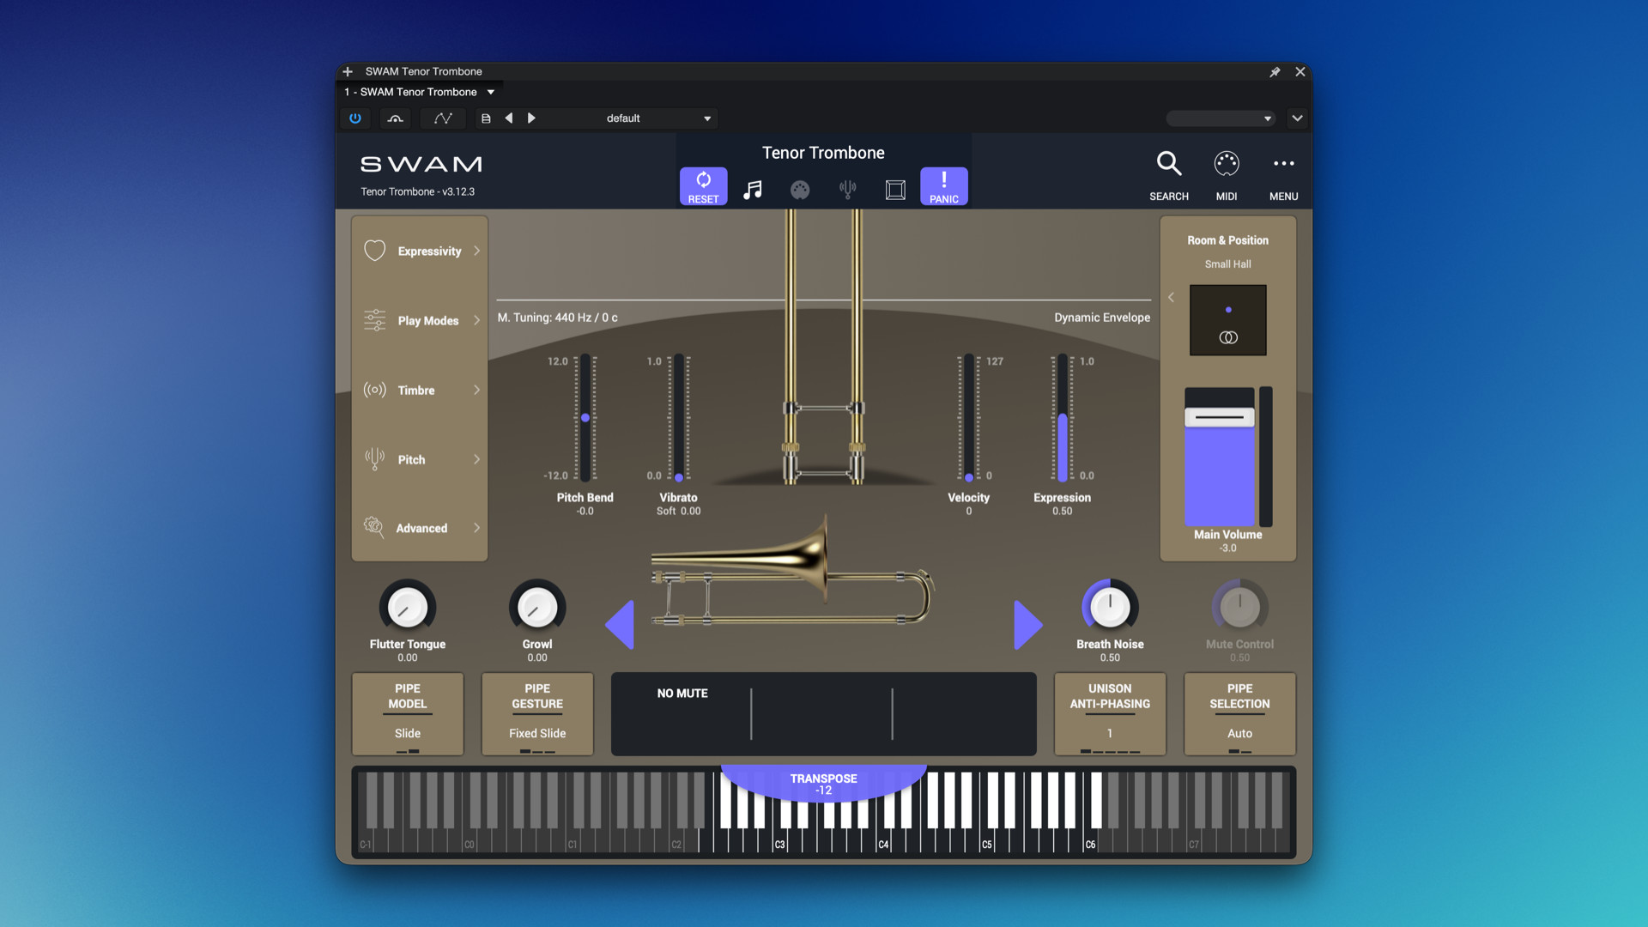This screenshot has height=927, width=1648.
Task: Click the RESET button icon
Action: click(703, 186)
